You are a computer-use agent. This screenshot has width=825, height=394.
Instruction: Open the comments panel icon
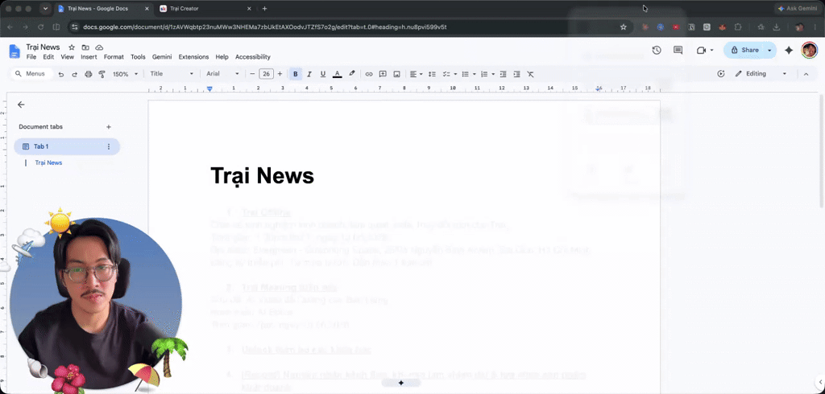pos(678,50)
